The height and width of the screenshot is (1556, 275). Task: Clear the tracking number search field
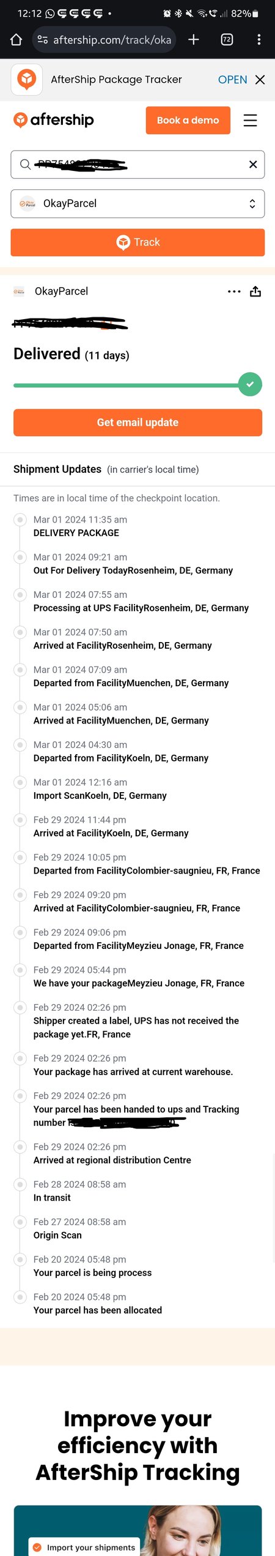coord(253,164)
